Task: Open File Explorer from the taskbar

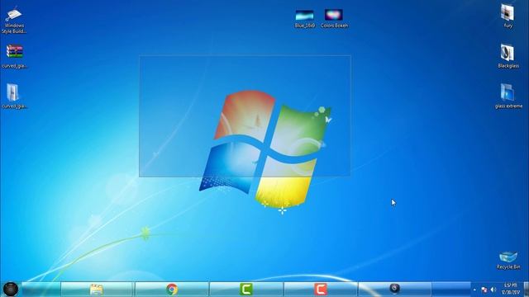Action: (x=97, y=290)
